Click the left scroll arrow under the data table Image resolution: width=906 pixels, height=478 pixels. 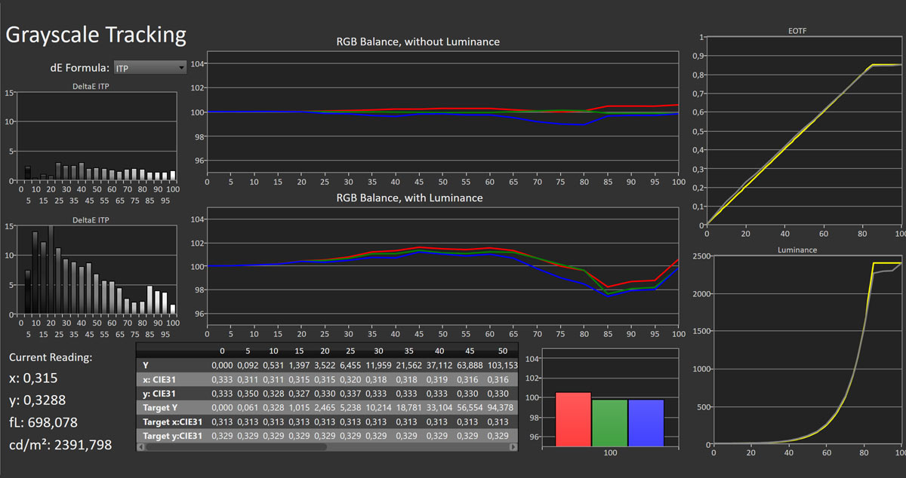[x=140, y=447]
